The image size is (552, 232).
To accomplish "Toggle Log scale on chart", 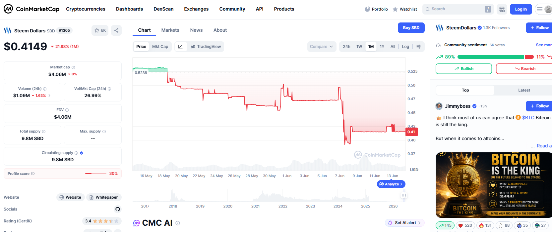I will (x=405, y=47).
